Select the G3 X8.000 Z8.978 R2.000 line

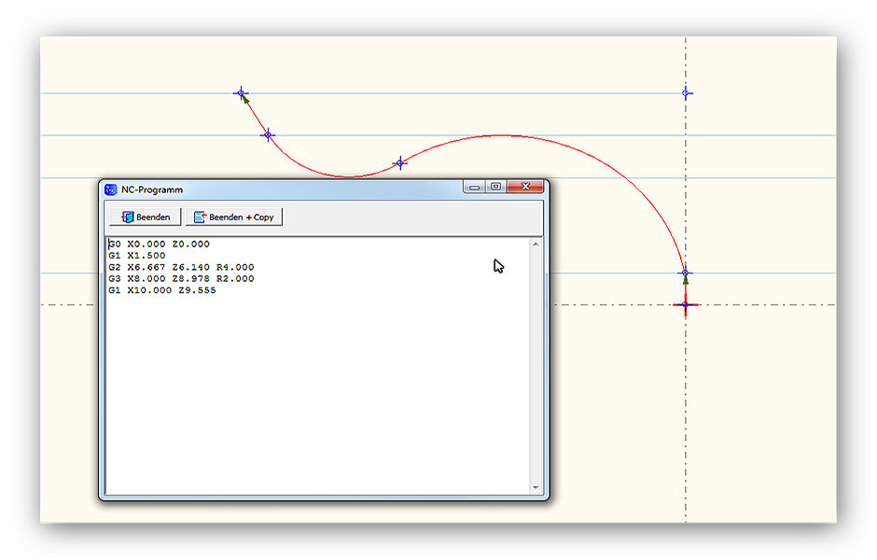[x=181, y=278]
